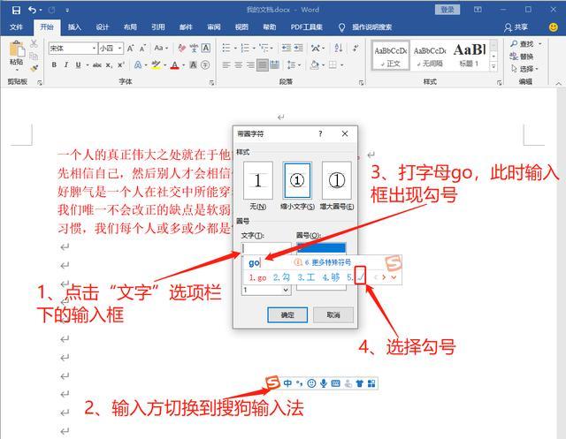Center the paragraph text
The image size is (566, 439).
238,64
